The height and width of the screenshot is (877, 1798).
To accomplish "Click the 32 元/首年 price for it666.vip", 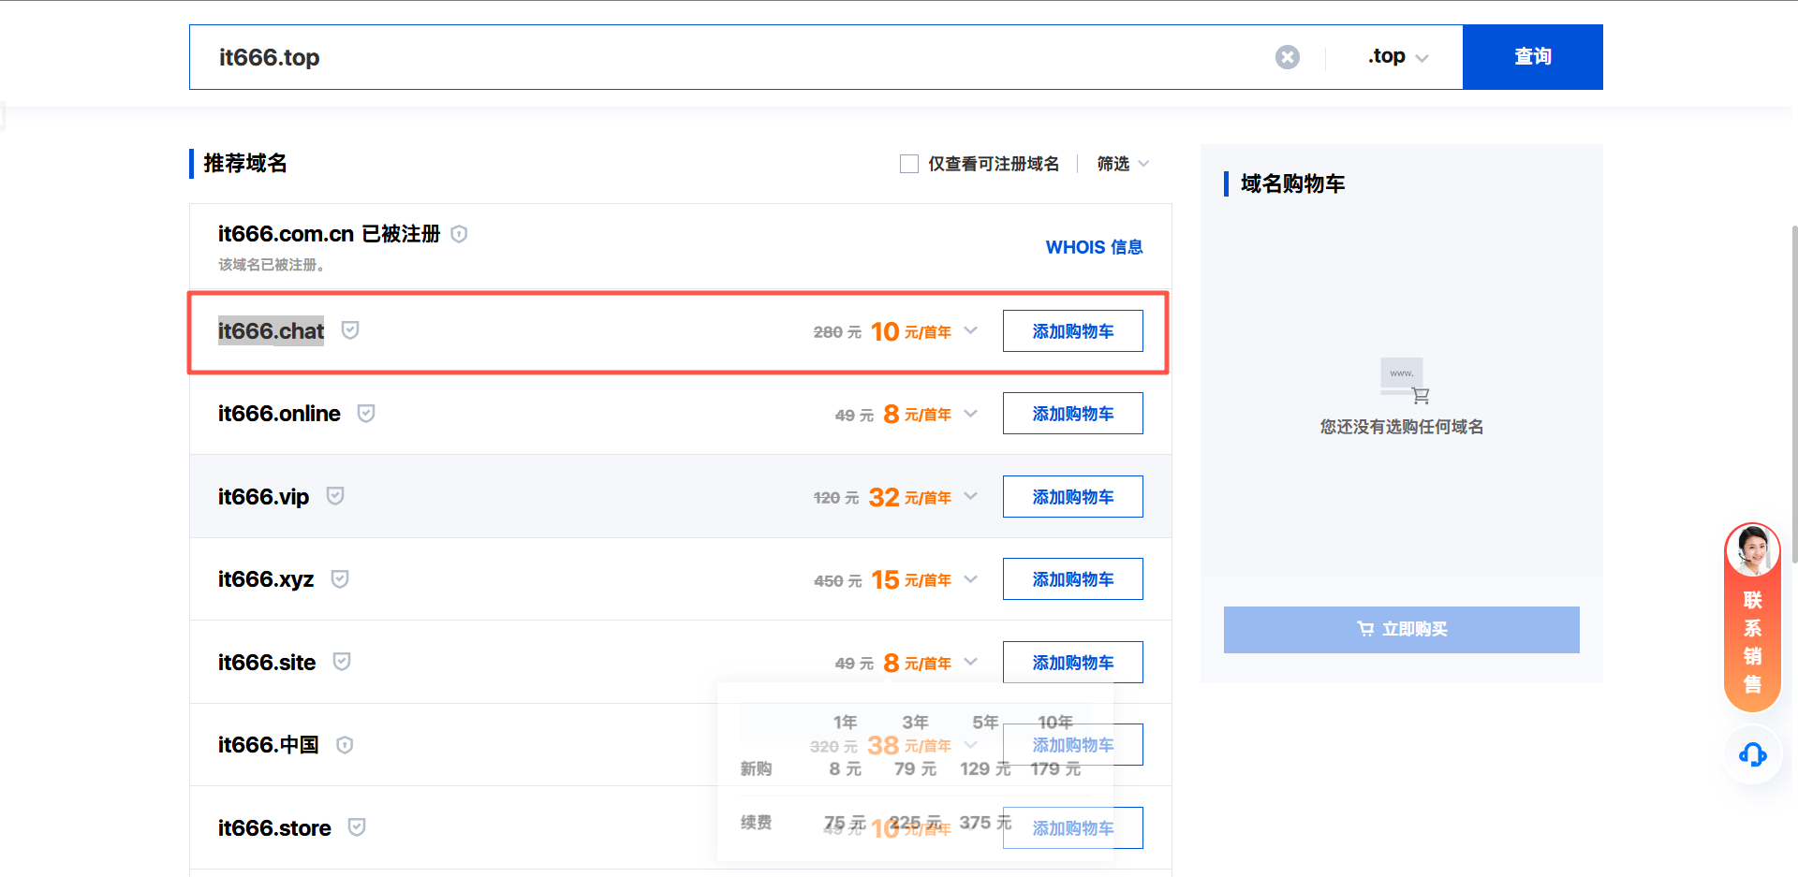I will [909, 497].
